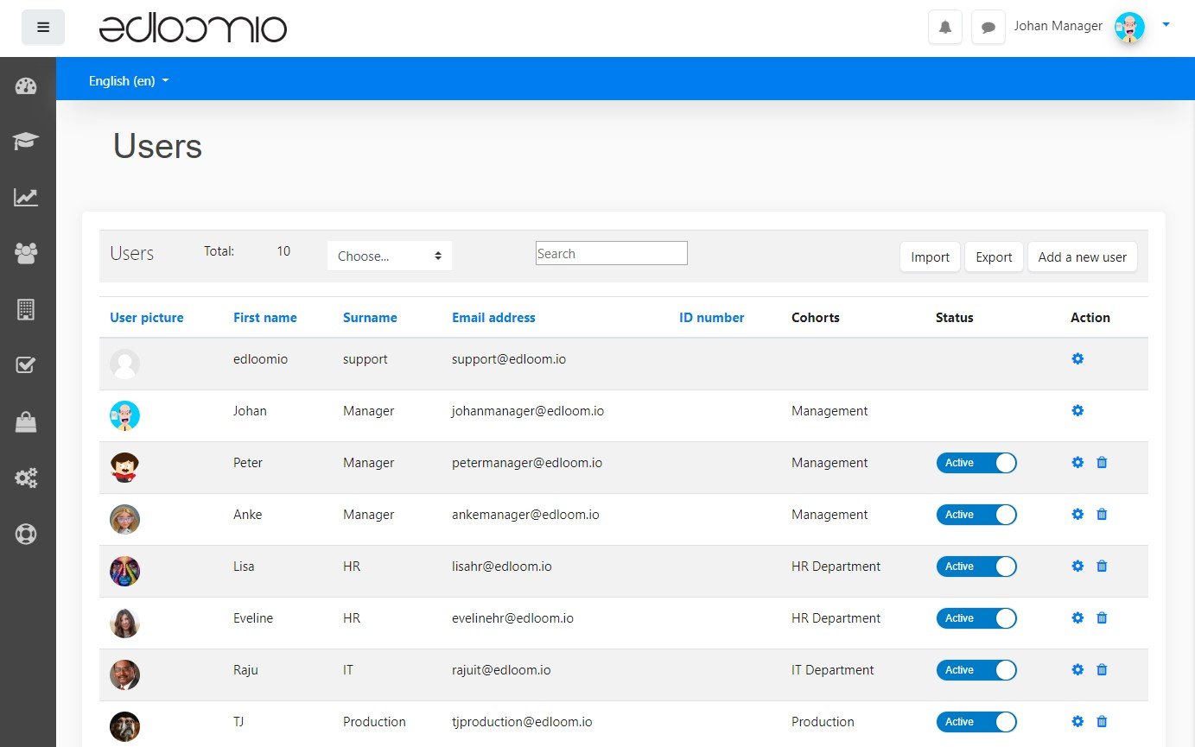
Task: Click Anke Manager's user picture
Action: coord(124,519)
